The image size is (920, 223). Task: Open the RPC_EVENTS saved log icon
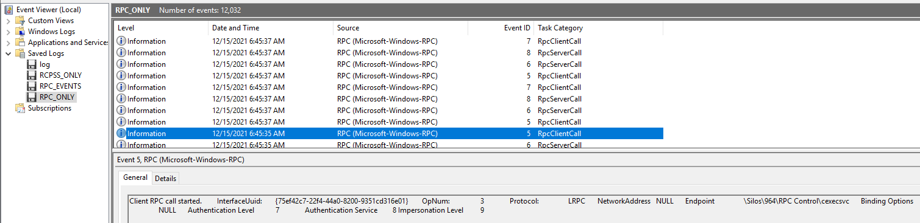pos(32,86)
